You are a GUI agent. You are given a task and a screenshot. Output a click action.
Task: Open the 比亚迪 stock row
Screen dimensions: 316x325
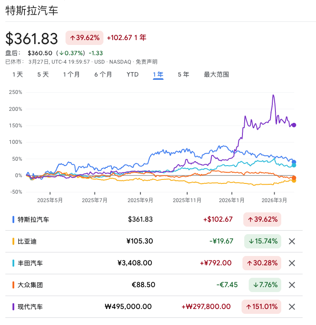point(154,241)
